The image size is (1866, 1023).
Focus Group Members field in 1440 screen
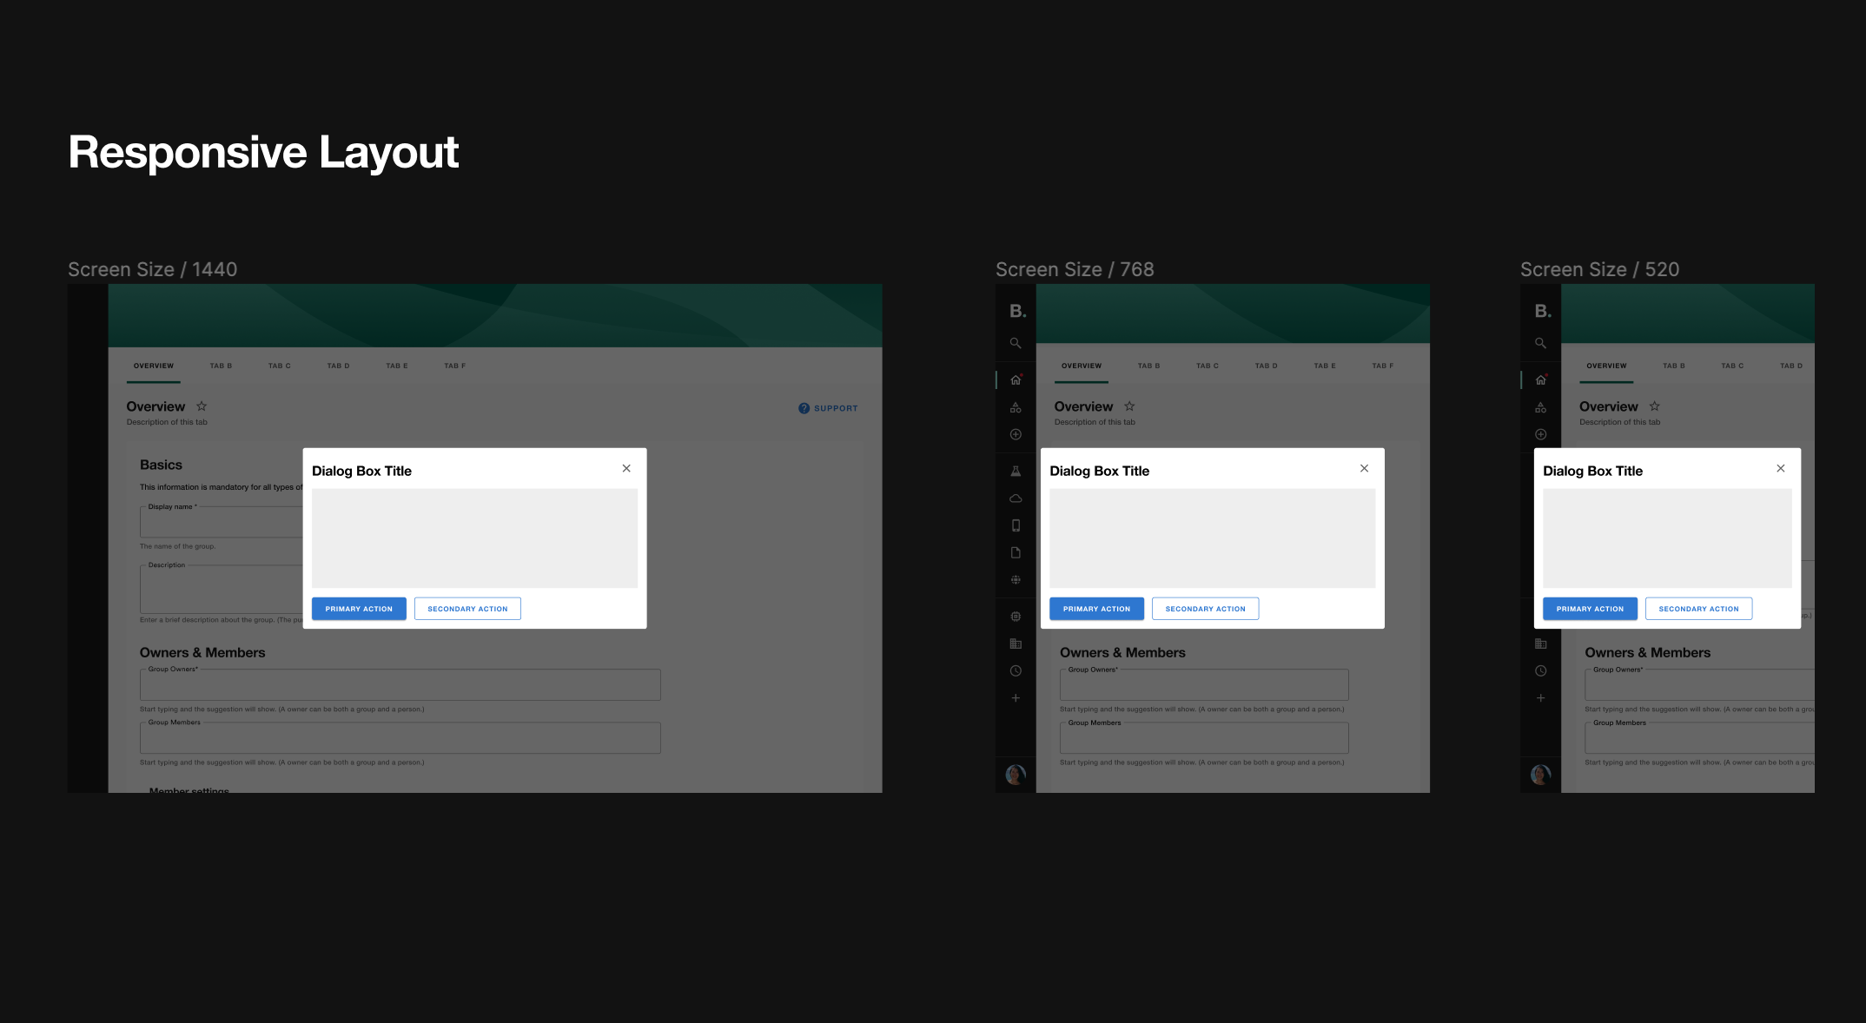(400, 737)
